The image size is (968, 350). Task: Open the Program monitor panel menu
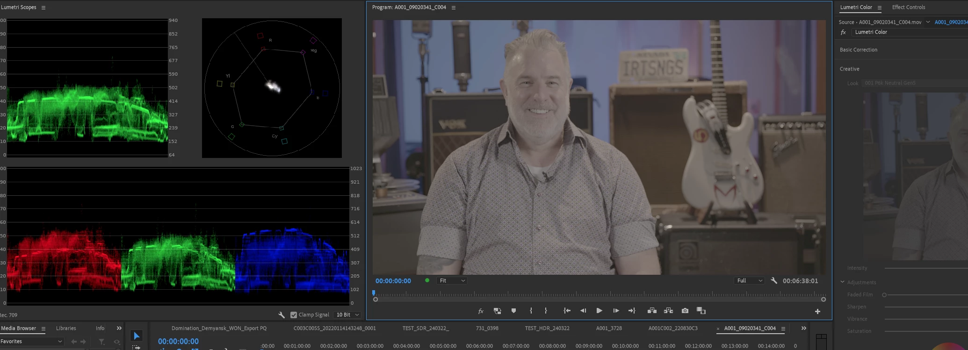point(453,7)
